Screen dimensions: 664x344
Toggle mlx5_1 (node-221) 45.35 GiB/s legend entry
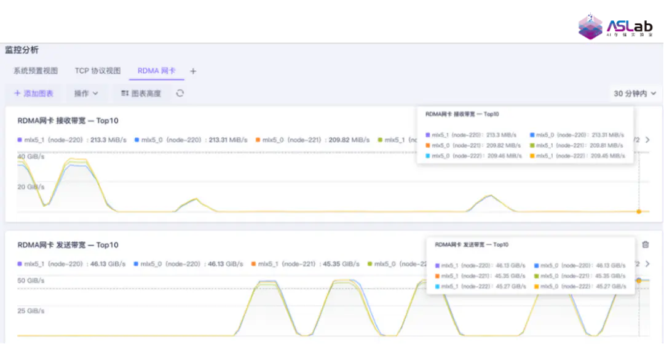306,263
